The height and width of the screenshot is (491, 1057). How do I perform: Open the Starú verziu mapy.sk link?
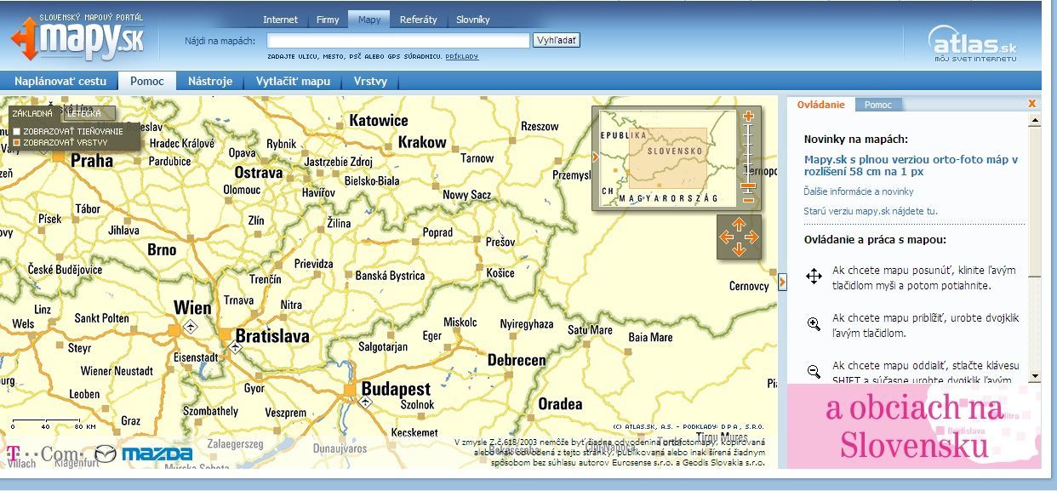coord(871,211)
